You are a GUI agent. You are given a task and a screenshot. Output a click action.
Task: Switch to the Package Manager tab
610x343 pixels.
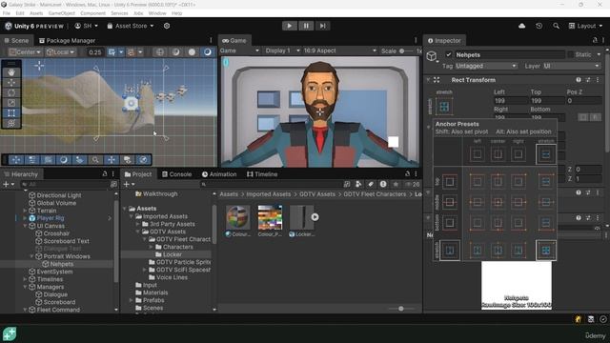point(67,40)
